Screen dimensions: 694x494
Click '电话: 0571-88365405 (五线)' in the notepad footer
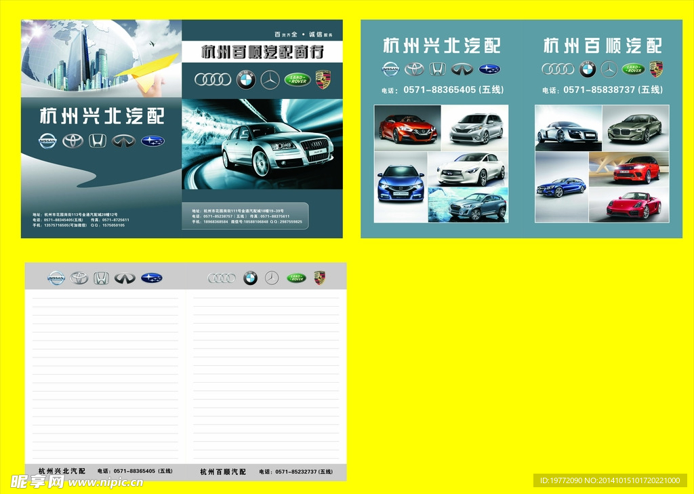pos(135,471)
